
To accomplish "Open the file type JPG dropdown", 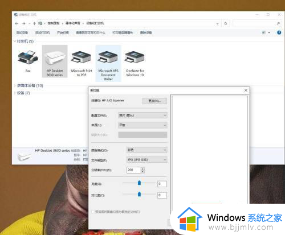I will [147, 160].
